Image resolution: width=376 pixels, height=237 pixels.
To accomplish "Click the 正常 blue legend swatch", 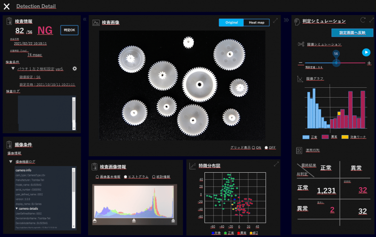I will (306, 137).
